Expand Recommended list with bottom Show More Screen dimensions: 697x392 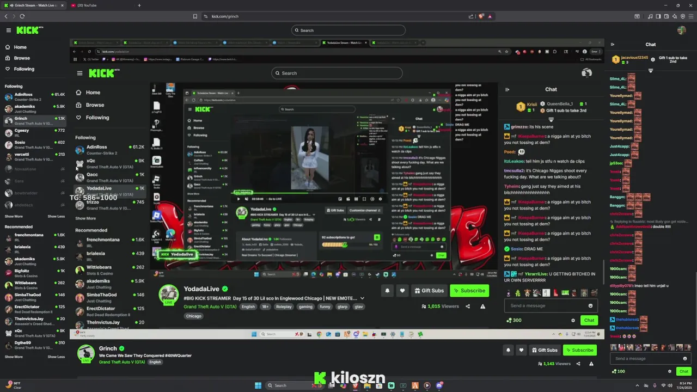tap(14, 357)
